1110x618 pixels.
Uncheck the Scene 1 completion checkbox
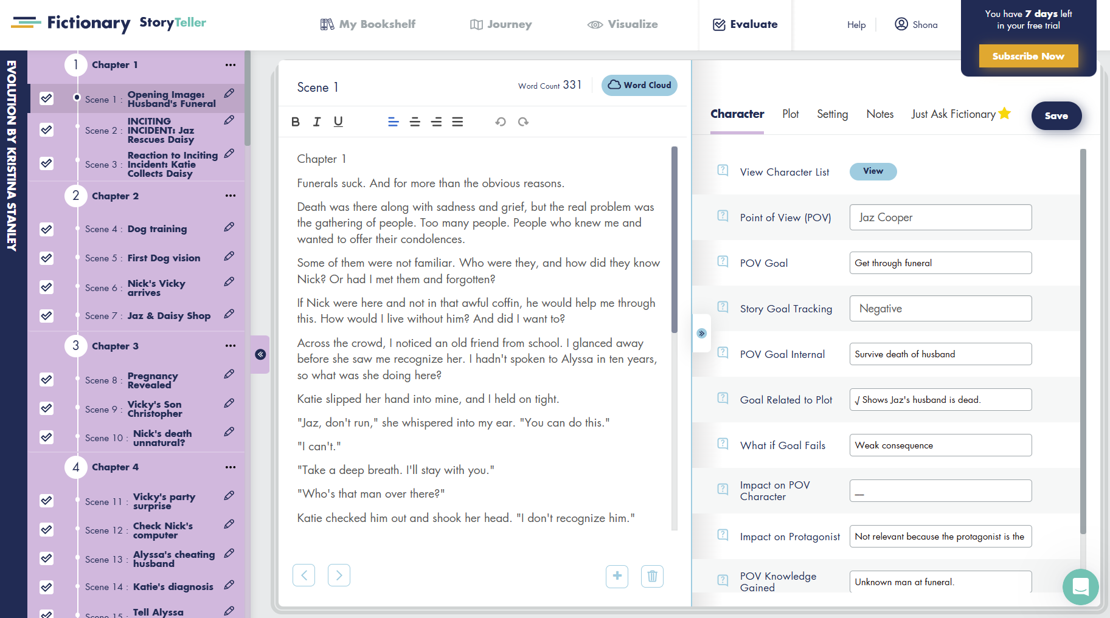pyautogui.click(x=46, y=98)
